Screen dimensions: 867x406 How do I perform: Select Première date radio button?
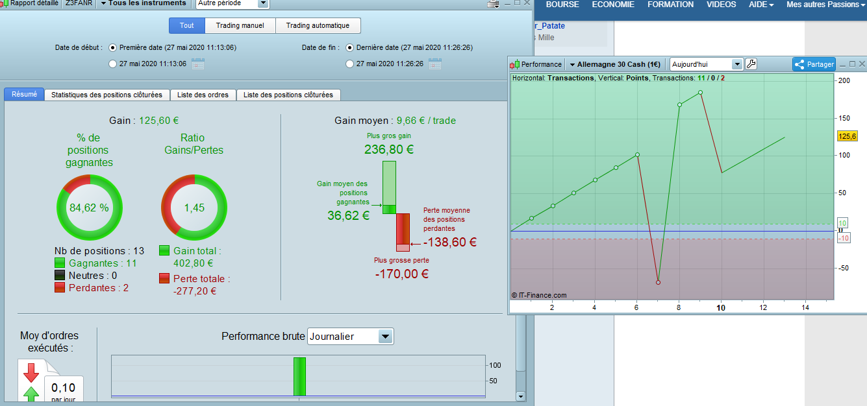coord(113,47)
